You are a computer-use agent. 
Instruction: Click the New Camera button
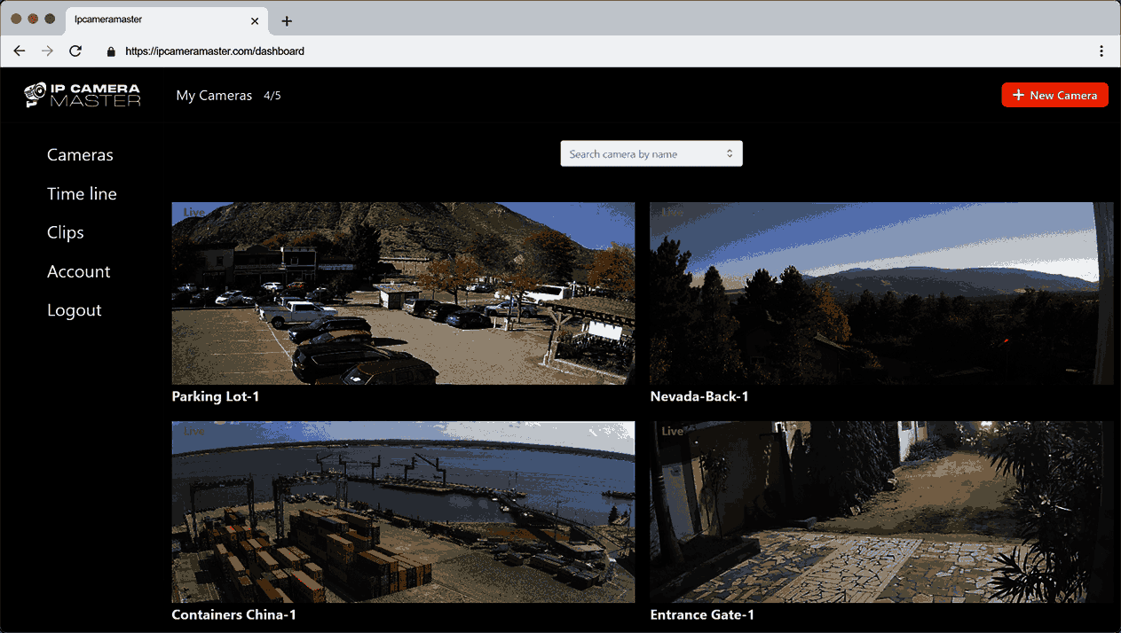(x=1054, y=95)
